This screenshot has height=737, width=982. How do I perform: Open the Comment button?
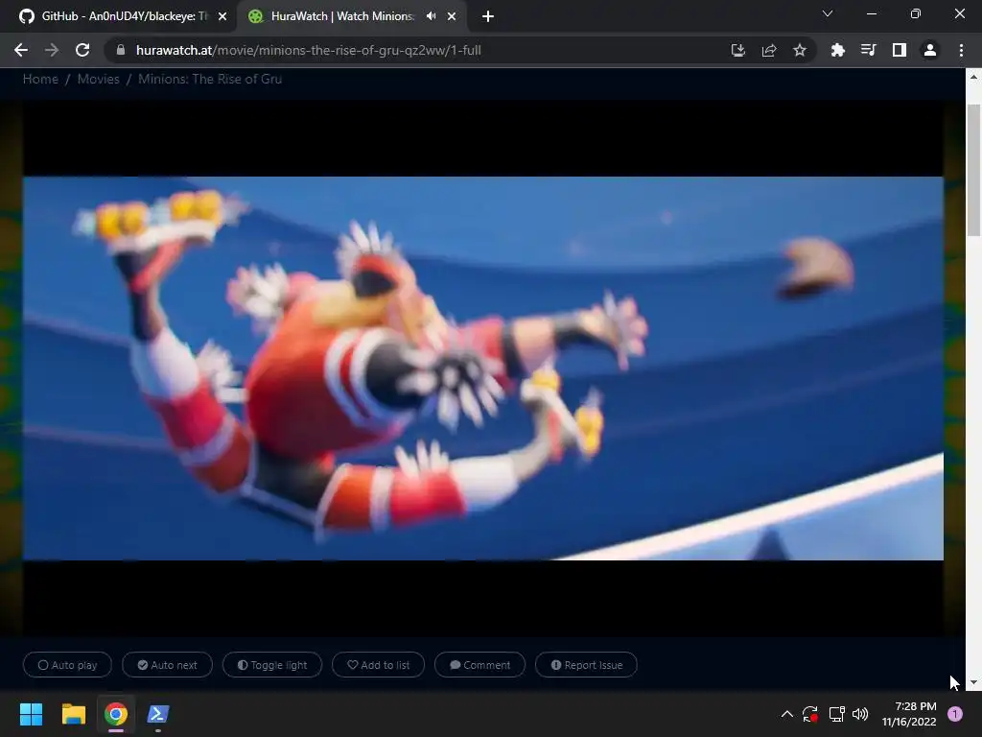point(479,665)
